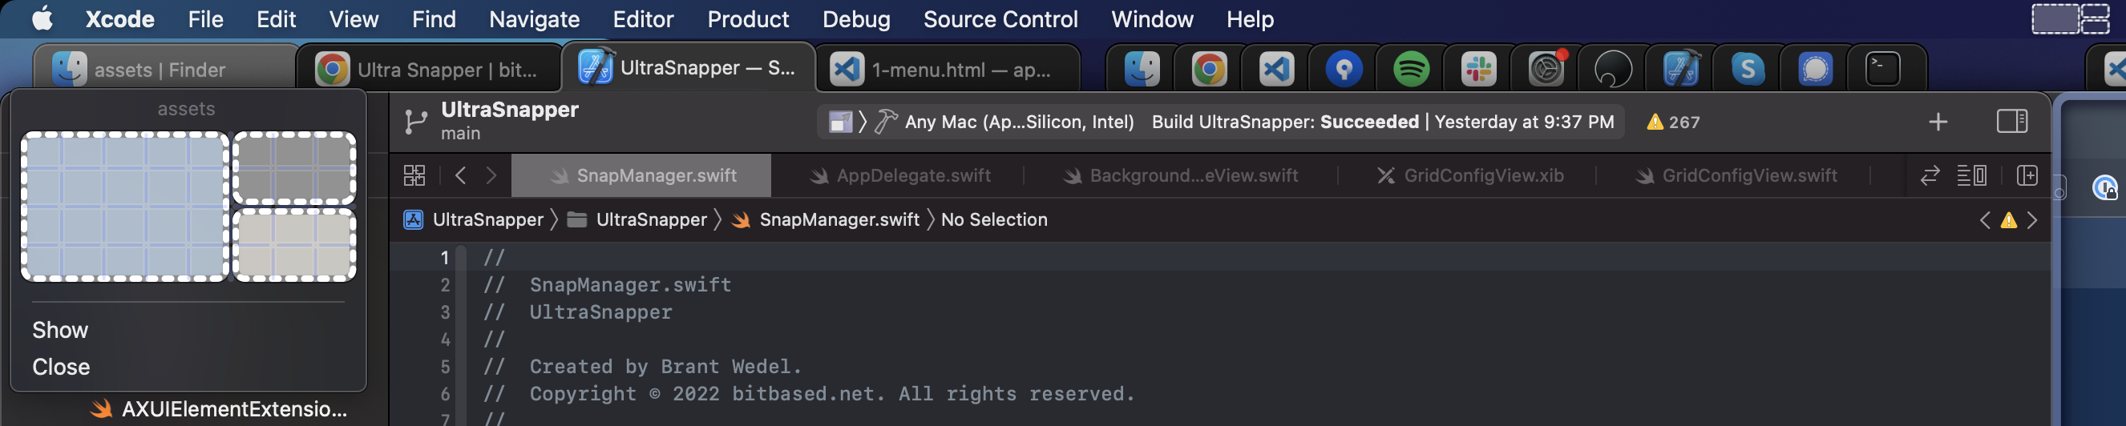Toggle the editor options minimap button
Viewport: 2126px width, 426px height.
tap(1971, 175)
